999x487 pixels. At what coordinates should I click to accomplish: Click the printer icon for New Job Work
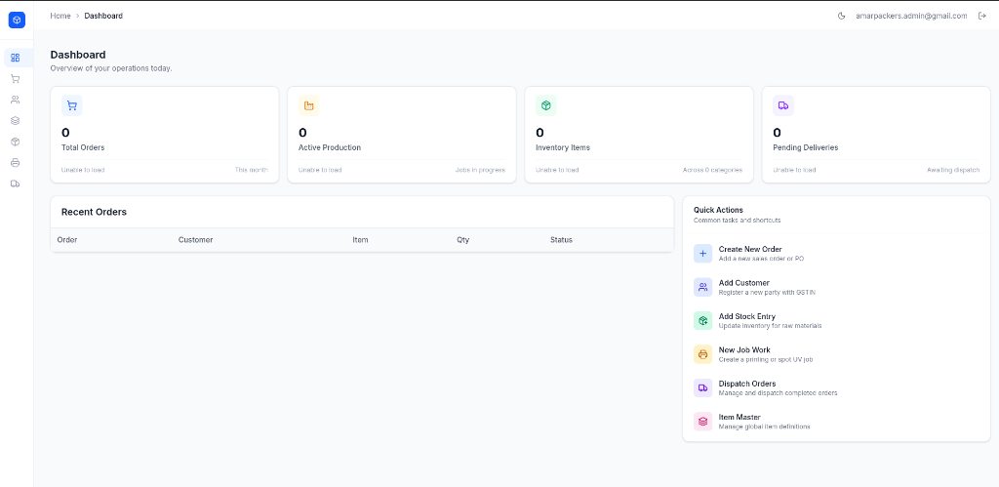point(702,354)
